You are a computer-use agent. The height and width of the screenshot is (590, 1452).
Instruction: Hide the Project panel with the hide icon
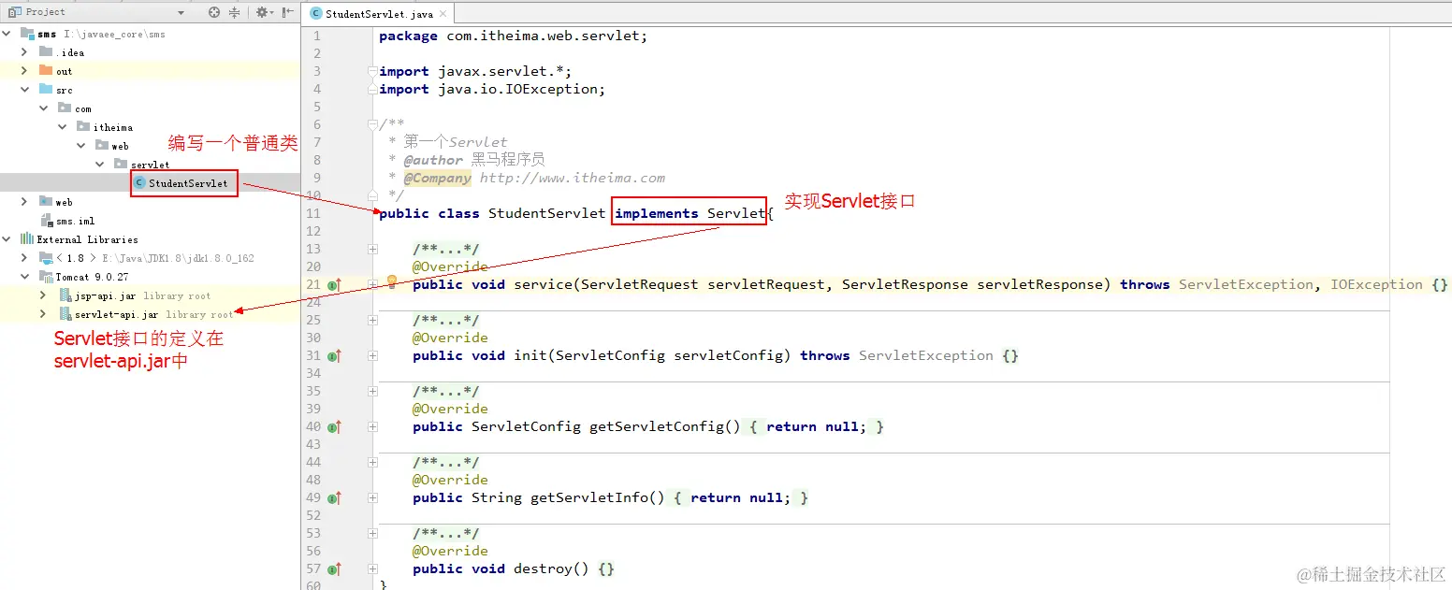288,12
